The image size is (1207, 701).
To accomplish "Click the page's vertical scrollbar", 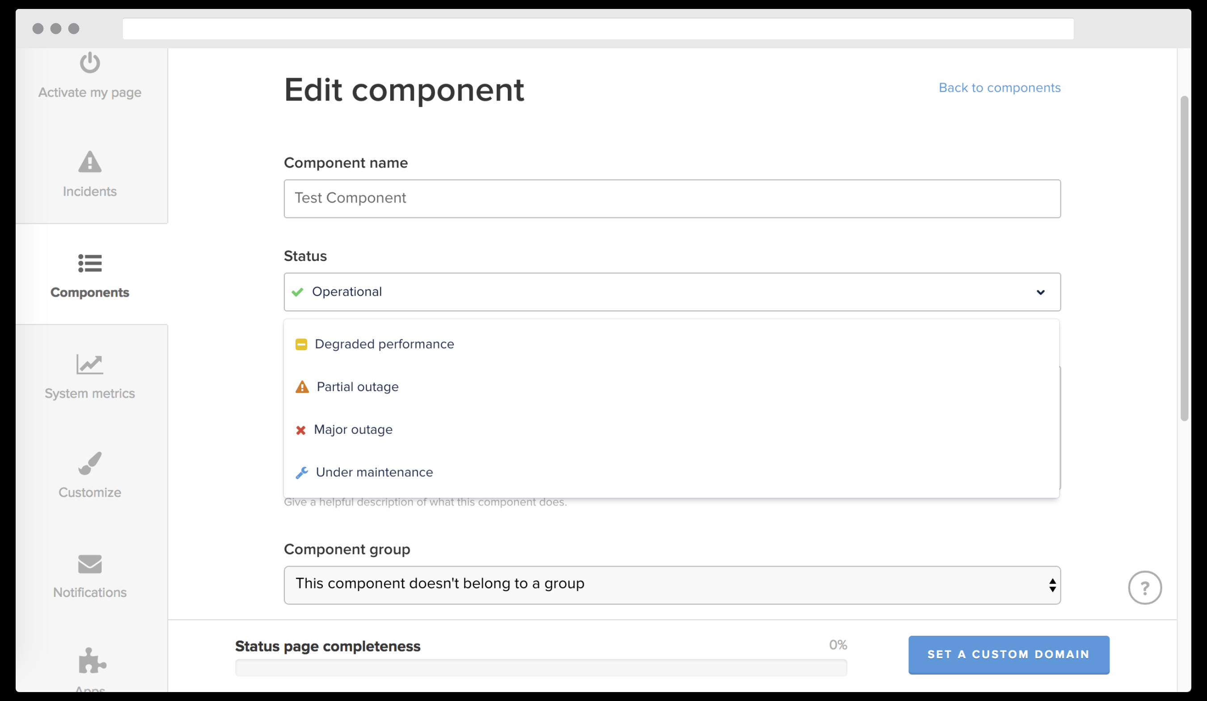I will coord(1184,259).
